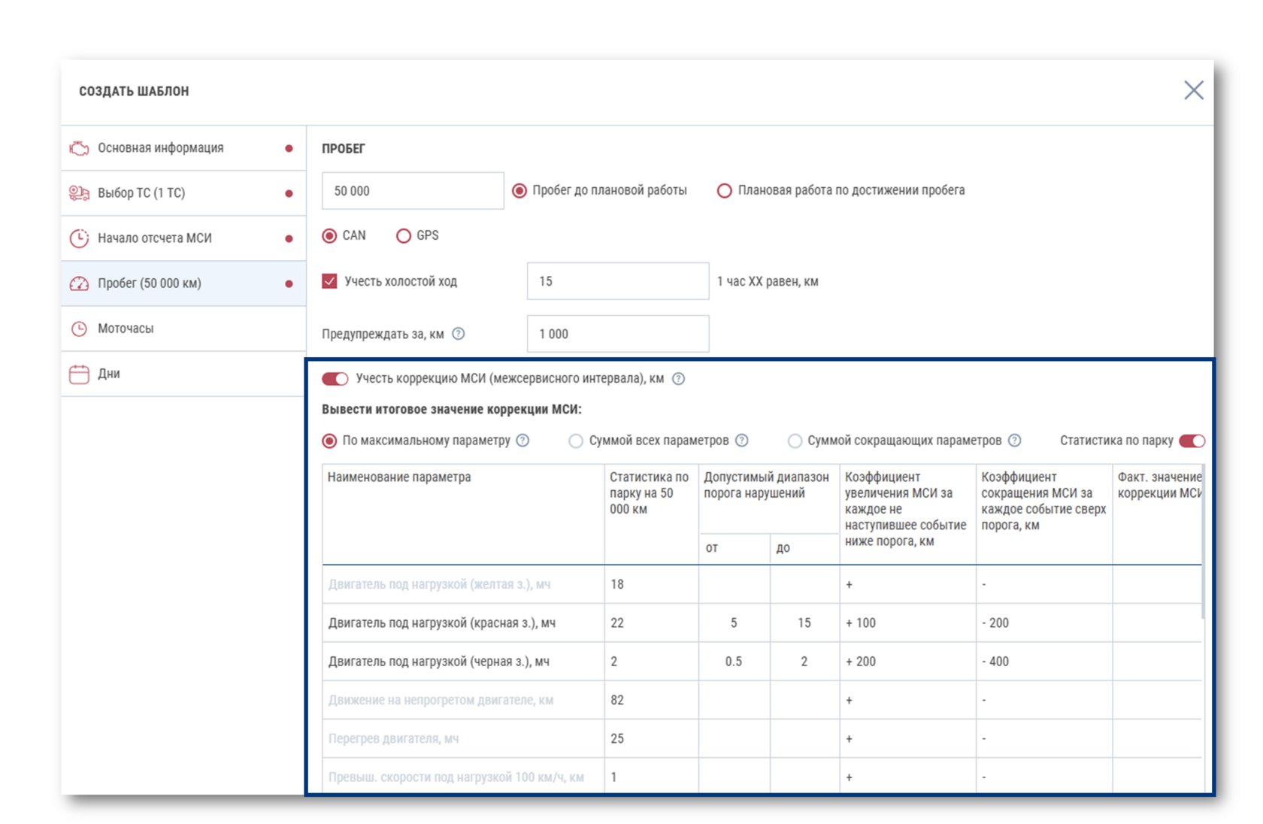Open the Моточасы section
This screenshot has width=1263, height=824.
coord(183,329)
